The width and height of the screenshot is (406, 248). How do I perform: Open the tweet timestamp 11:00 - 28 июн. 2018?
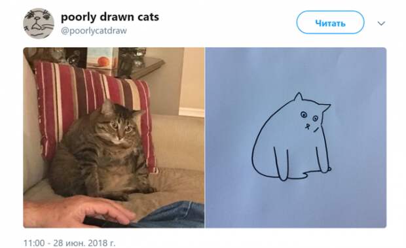tap(69, 243)
